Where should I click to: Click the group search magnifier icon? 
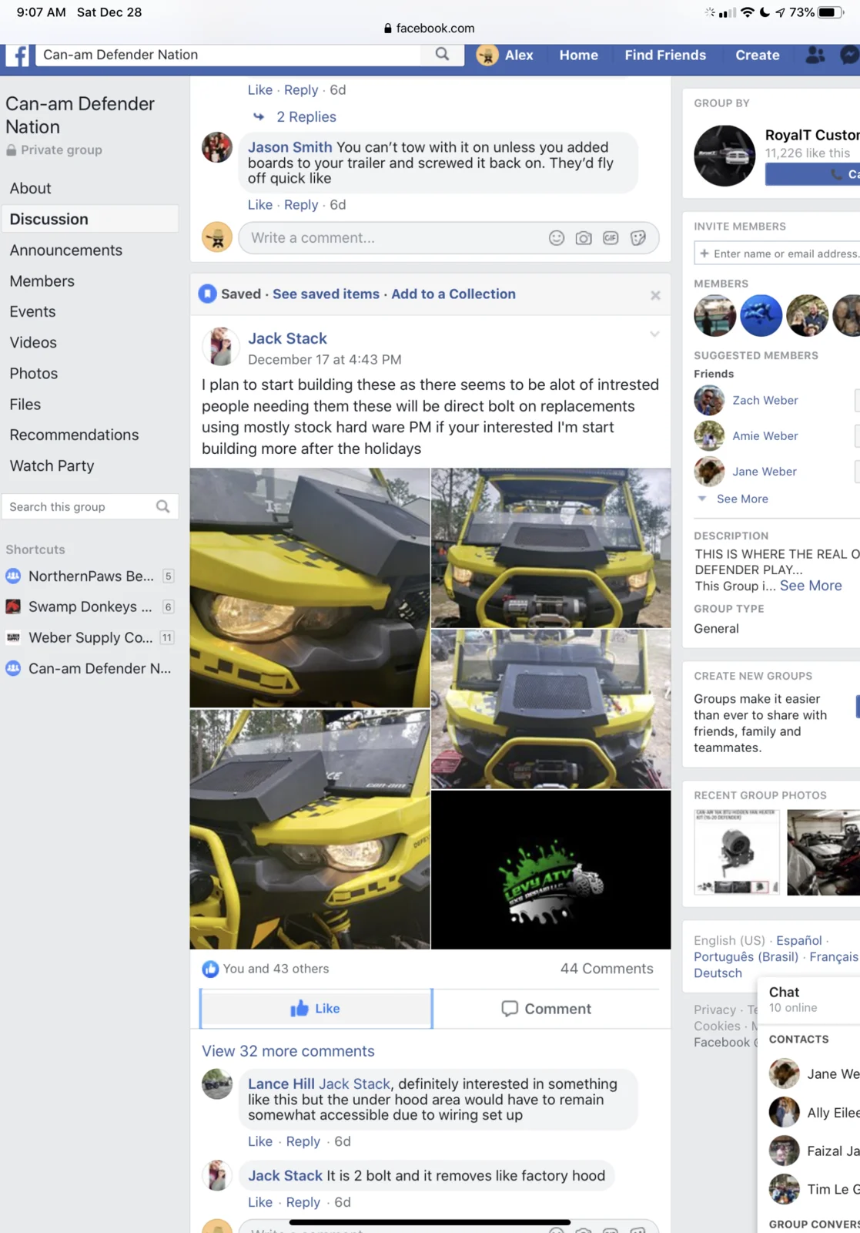tap(163, 506)
